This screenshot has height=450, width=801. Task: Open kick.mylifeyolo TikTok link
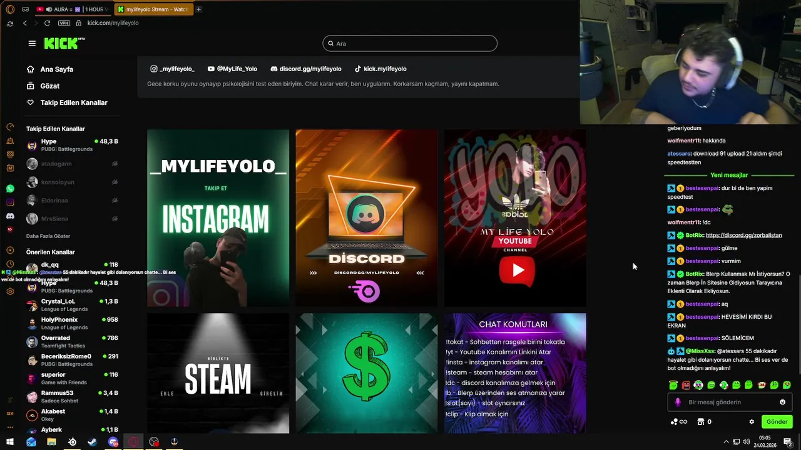click(380, 69)
